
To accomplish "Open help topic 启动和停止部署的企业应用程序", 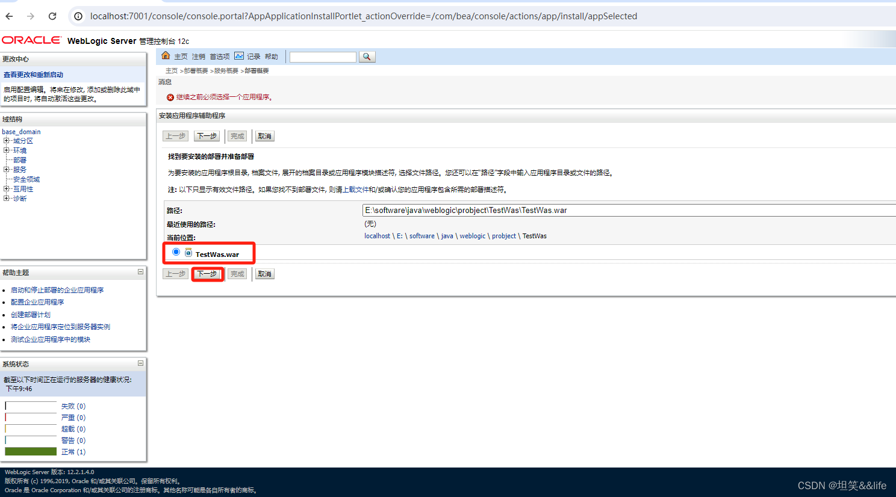I will tap(57, 290).
